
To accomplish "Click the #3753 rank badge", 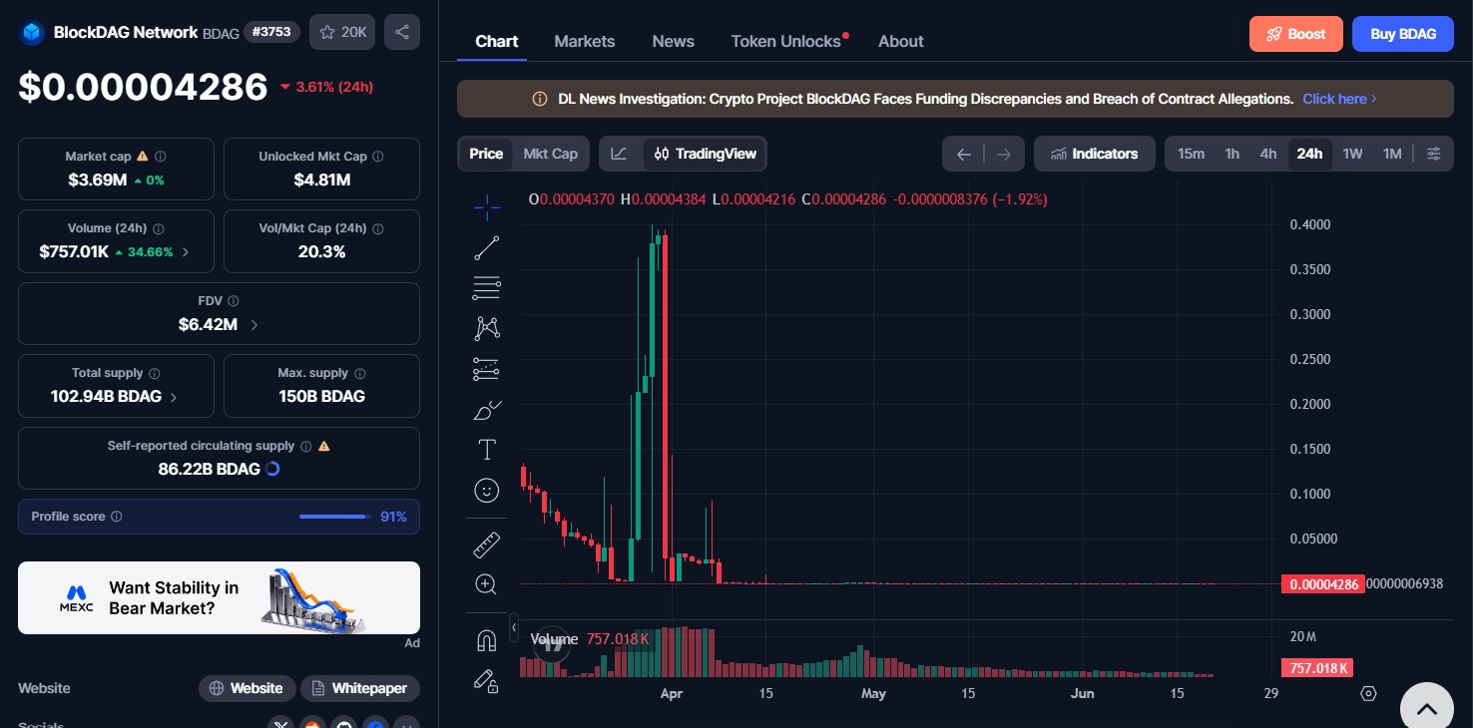I will tap(272, 32).
